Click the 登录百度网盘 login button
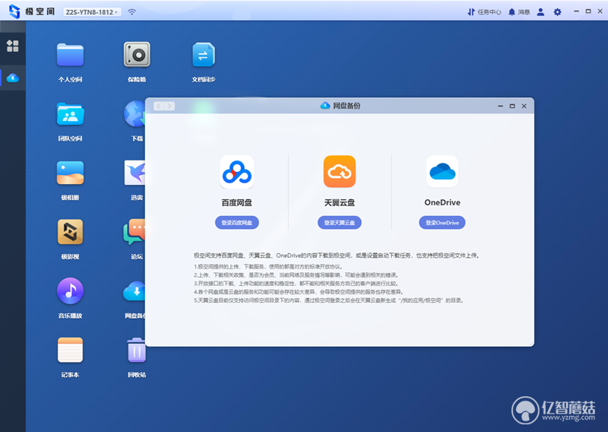Screen dimensions: 608x432 [237, 222]
